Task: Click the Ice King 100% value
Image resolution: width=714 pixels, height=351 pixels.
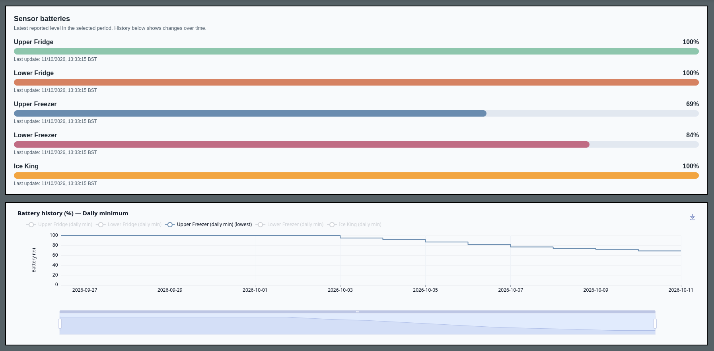Action: (691, 166)
